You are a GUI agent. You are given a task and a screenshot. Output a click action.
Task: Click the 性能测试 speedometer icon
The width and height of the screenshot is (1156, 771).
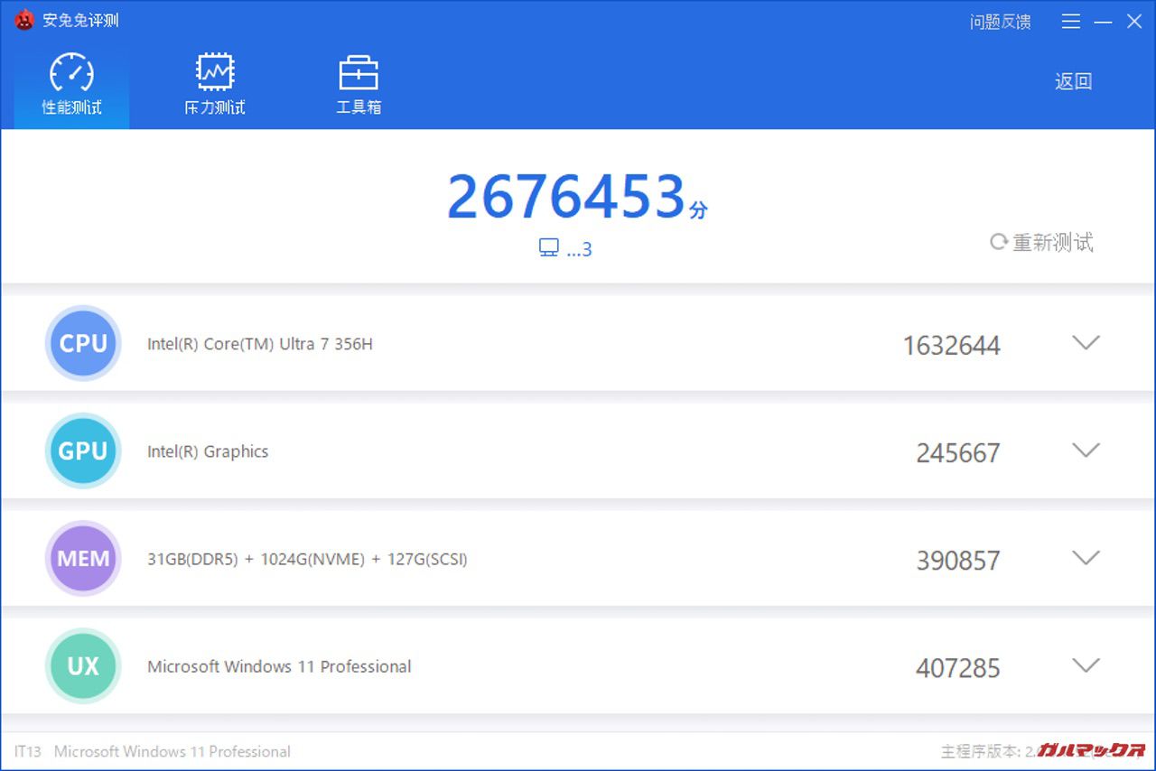coord(71,72)
